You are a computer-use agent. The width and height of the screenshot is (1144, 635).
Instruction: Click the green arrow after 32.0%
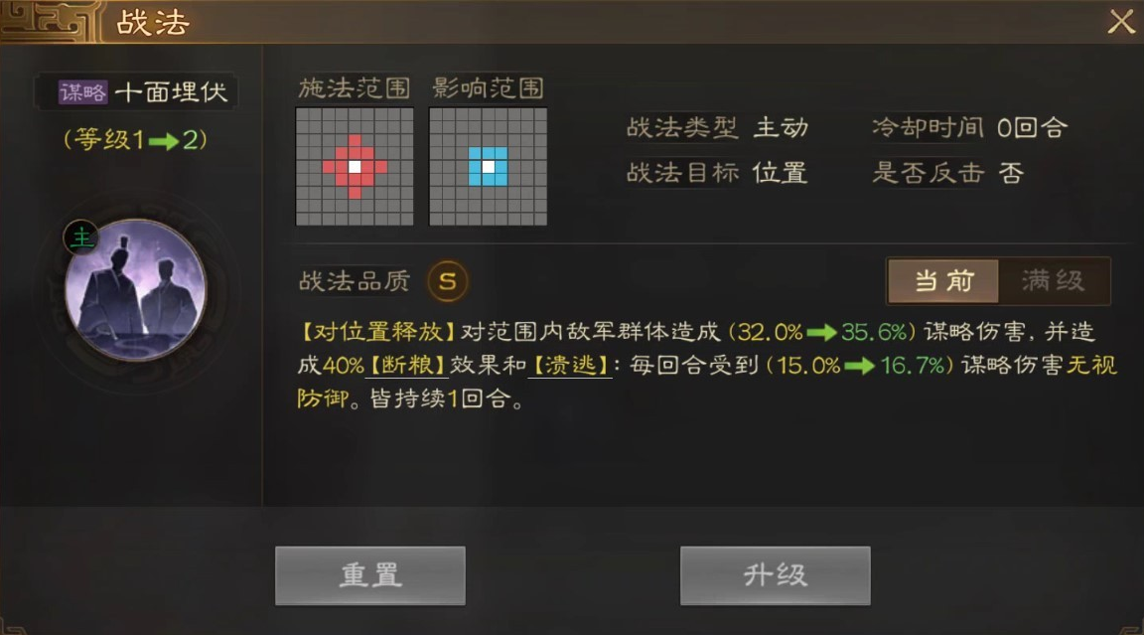click(x=821, y=333)
